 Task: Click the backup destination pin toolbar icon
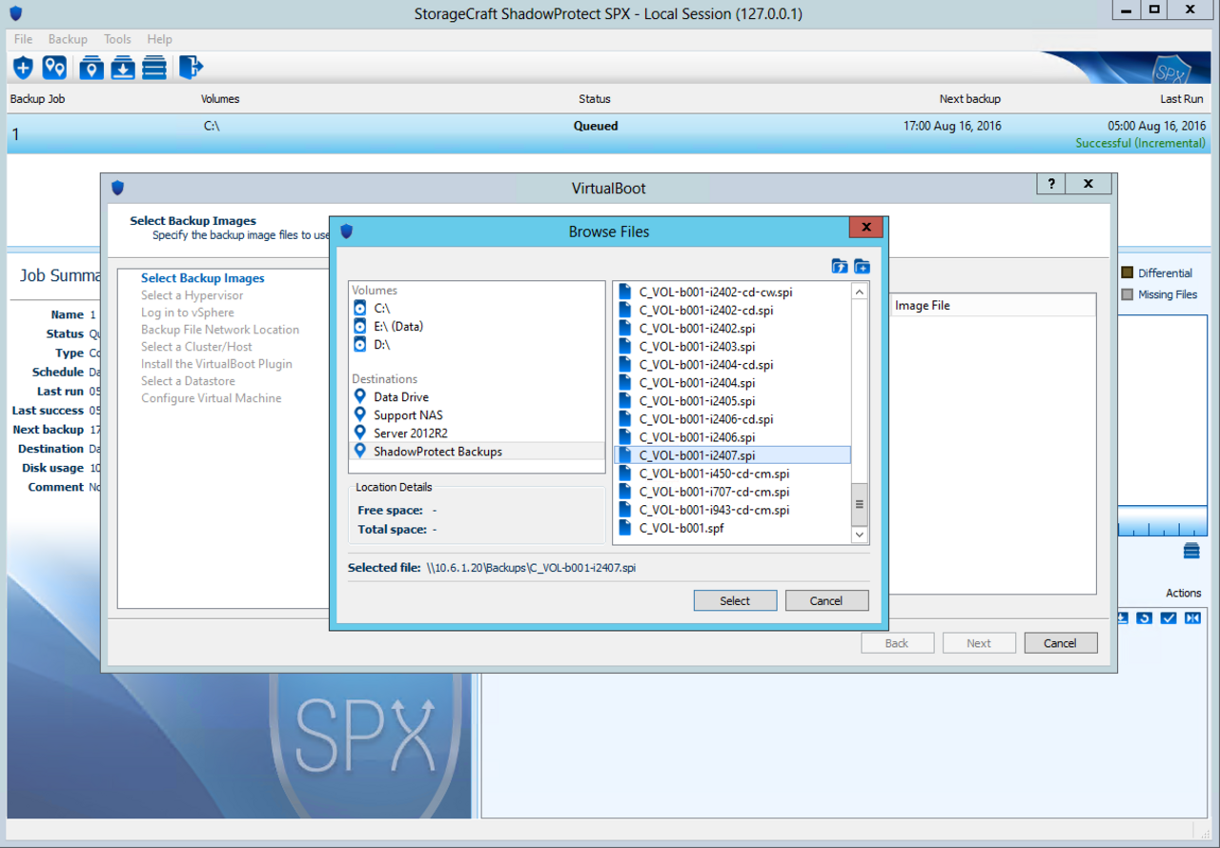(x=91, y=68)
